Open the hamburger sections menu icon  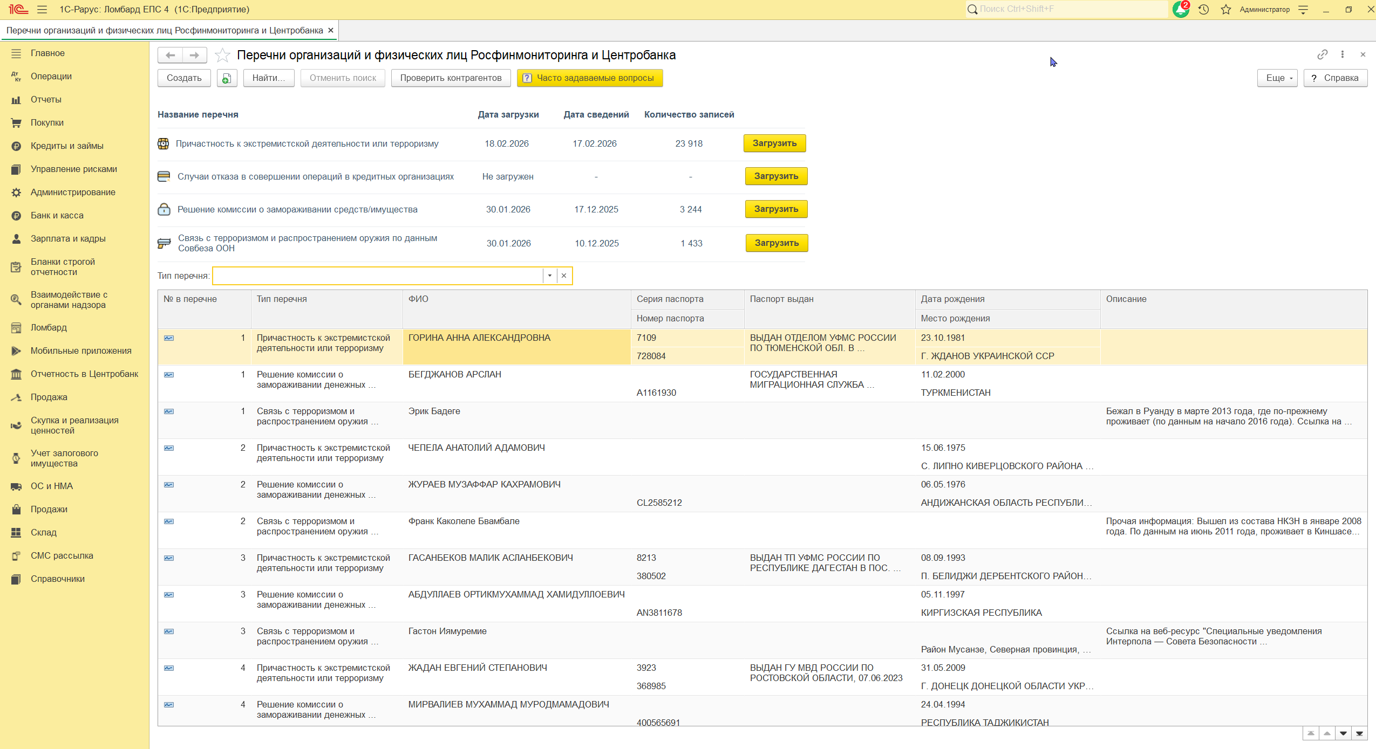42,10
